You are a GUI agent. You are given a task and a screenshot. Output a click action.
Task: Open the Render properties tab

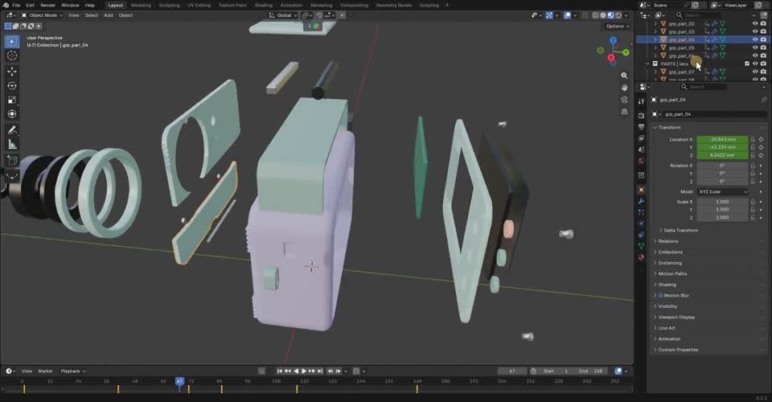641,116
